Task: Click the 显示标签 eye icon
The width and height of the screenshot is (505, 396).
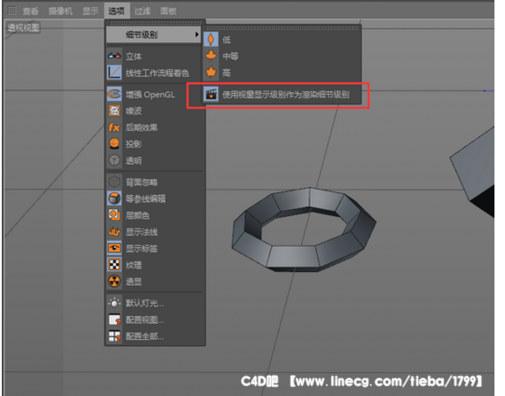Action: coord(114,248)
